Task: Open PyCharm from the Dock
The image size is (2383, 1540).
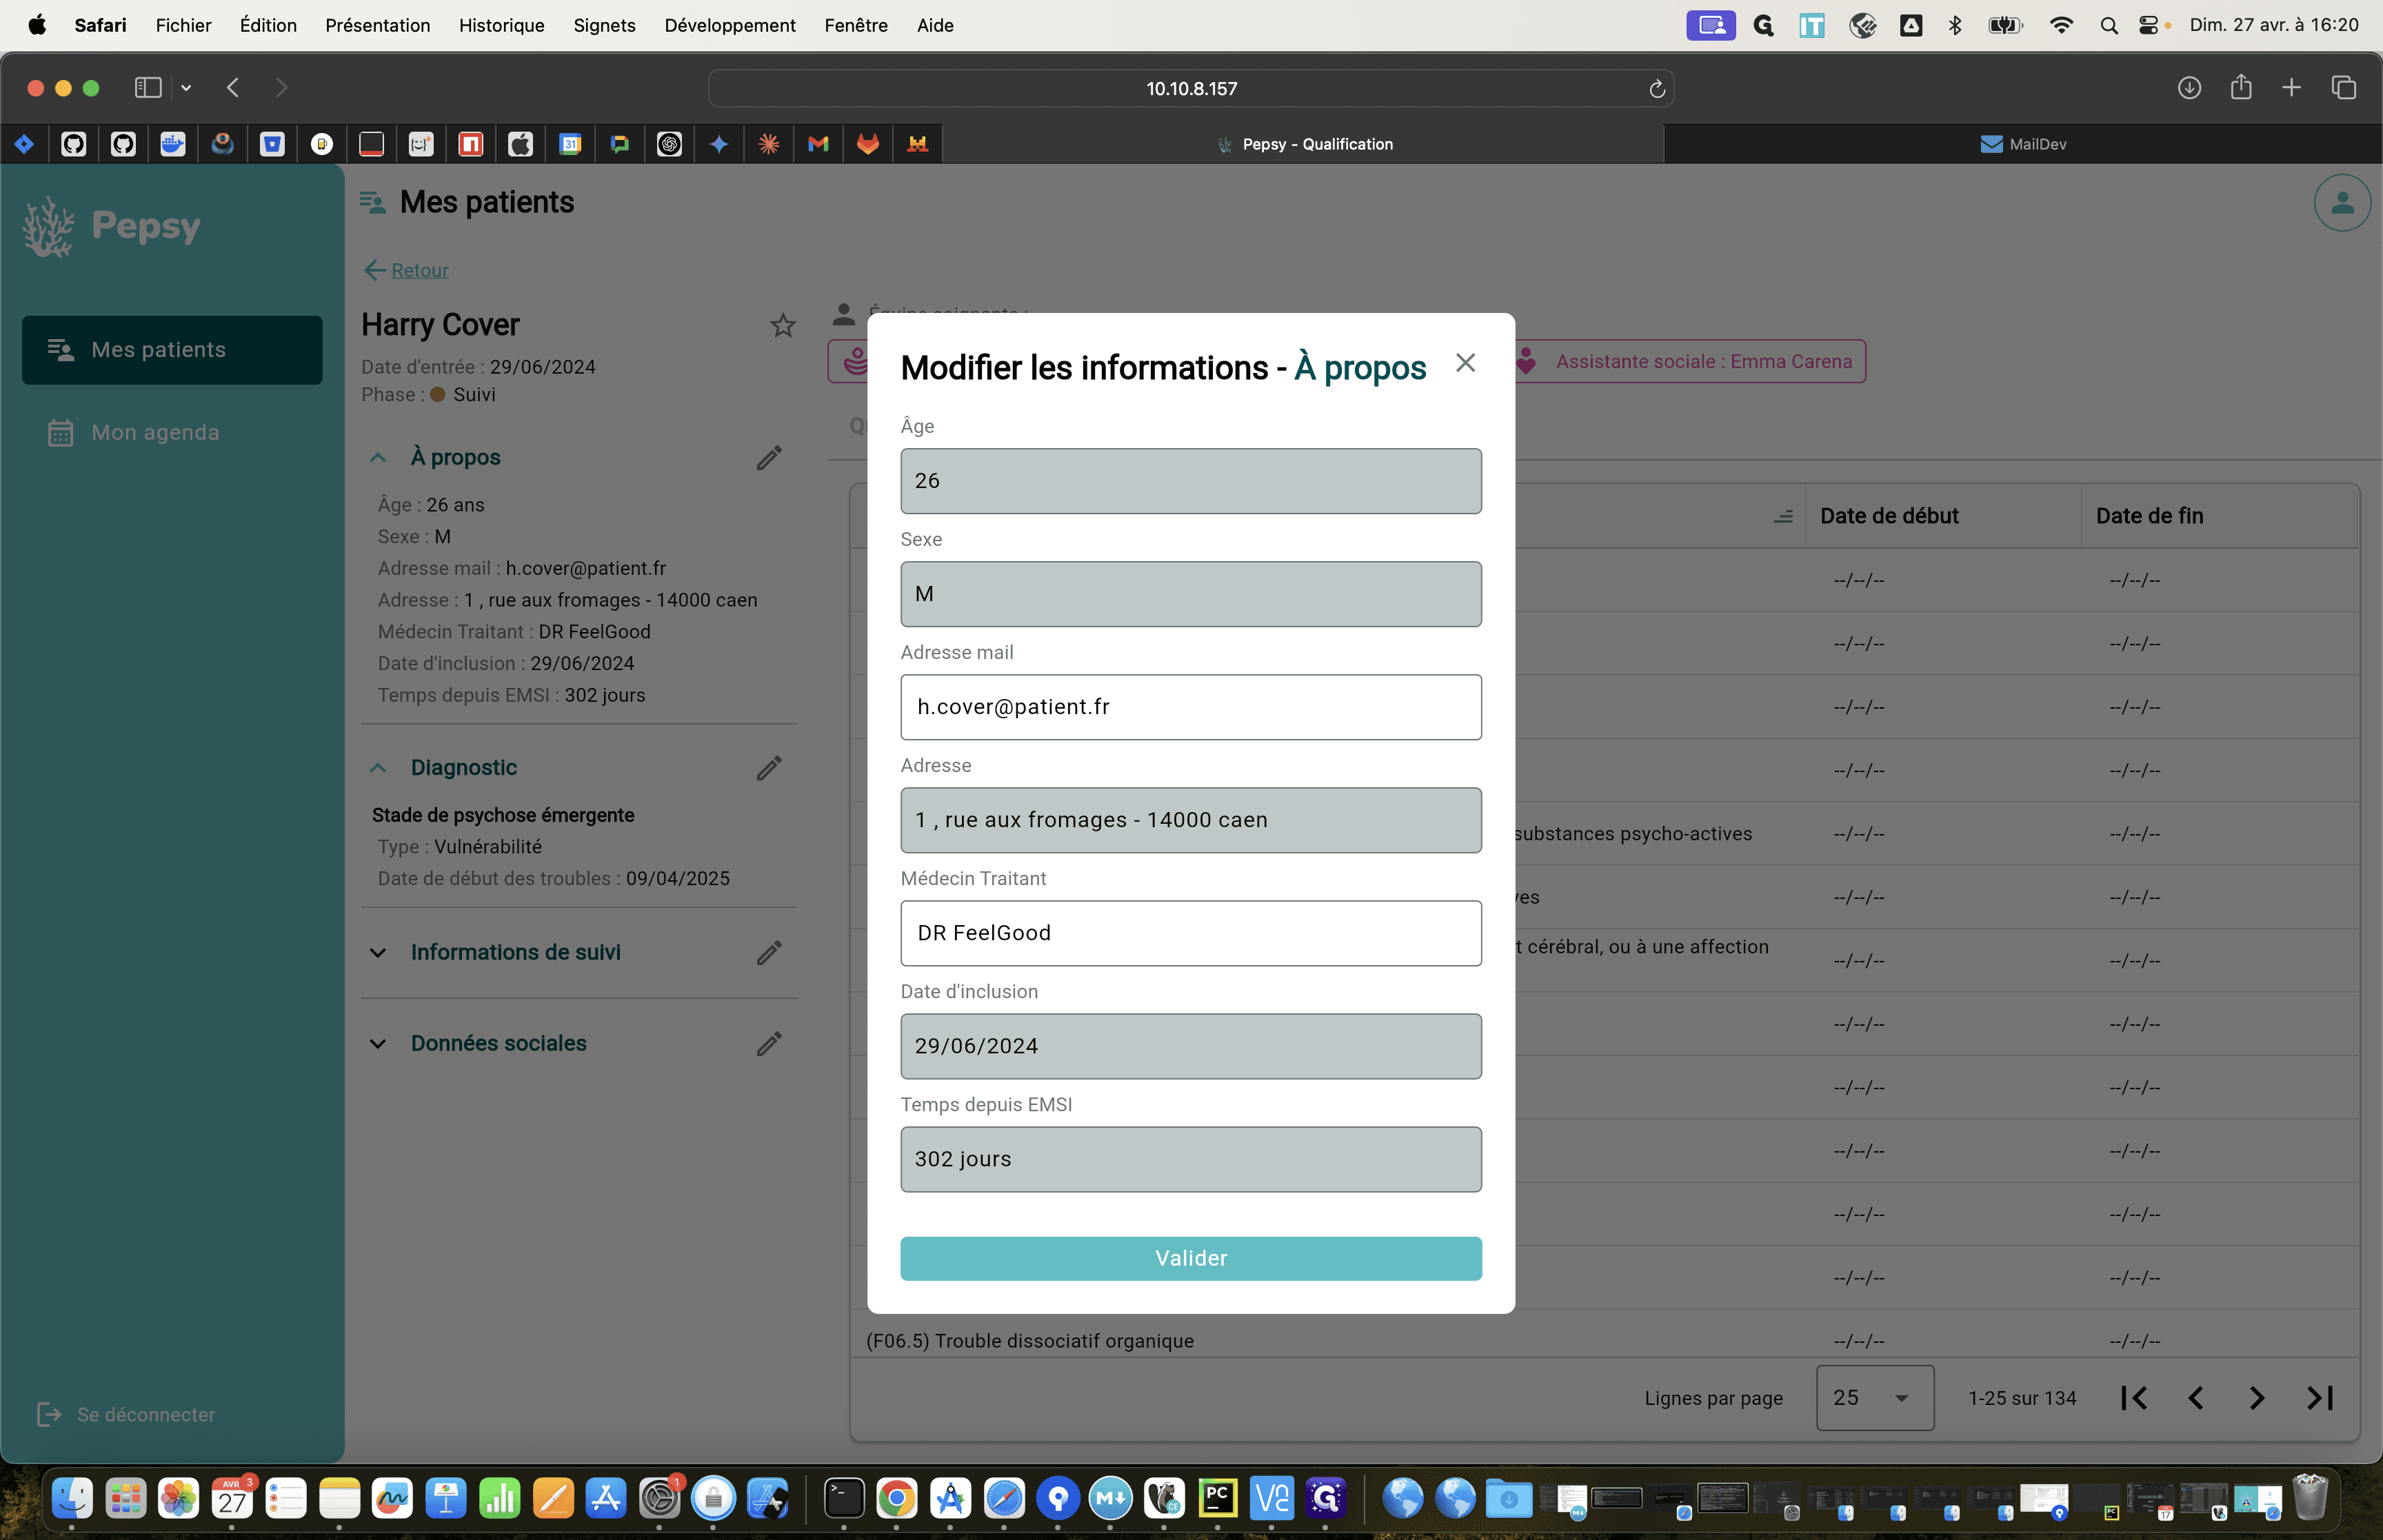Action: pyautogui.click(x=1217, y=1498)
